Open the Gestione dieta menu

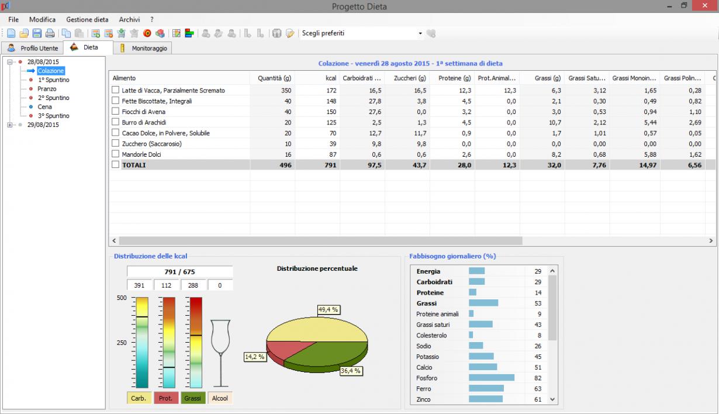point(87,19)
